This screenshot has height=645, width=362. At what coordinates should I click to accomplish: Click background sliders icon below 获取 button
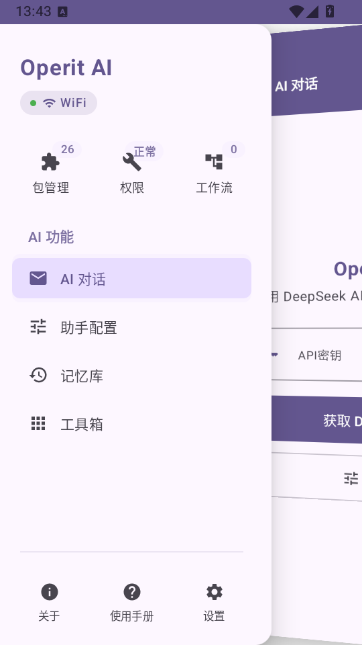(x=351, y=478)
